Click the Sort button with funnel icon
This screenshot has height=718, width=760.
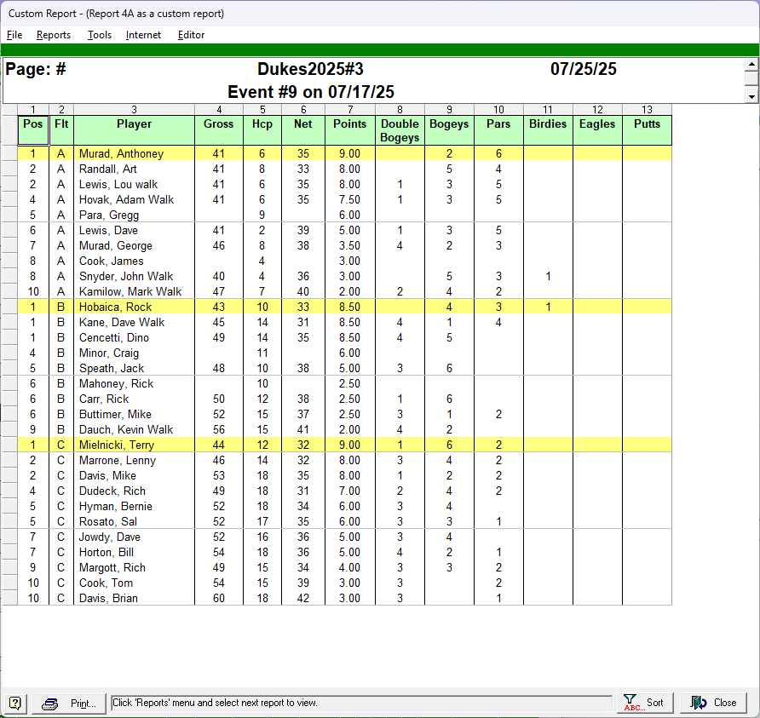(643, 703)
